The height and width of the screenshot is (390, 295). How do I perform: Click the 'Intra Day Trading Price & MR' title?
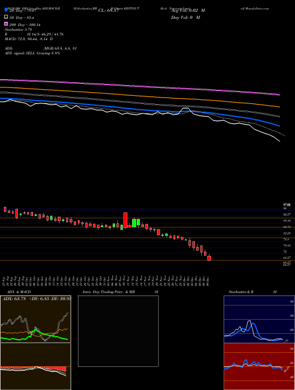109,292
